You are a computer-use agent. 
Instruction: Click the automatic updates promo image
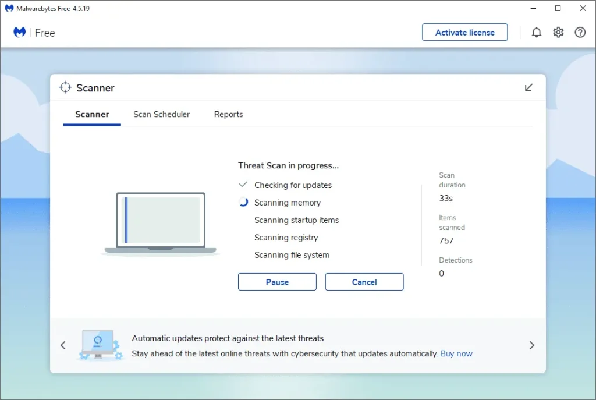[x=101, y=345]
